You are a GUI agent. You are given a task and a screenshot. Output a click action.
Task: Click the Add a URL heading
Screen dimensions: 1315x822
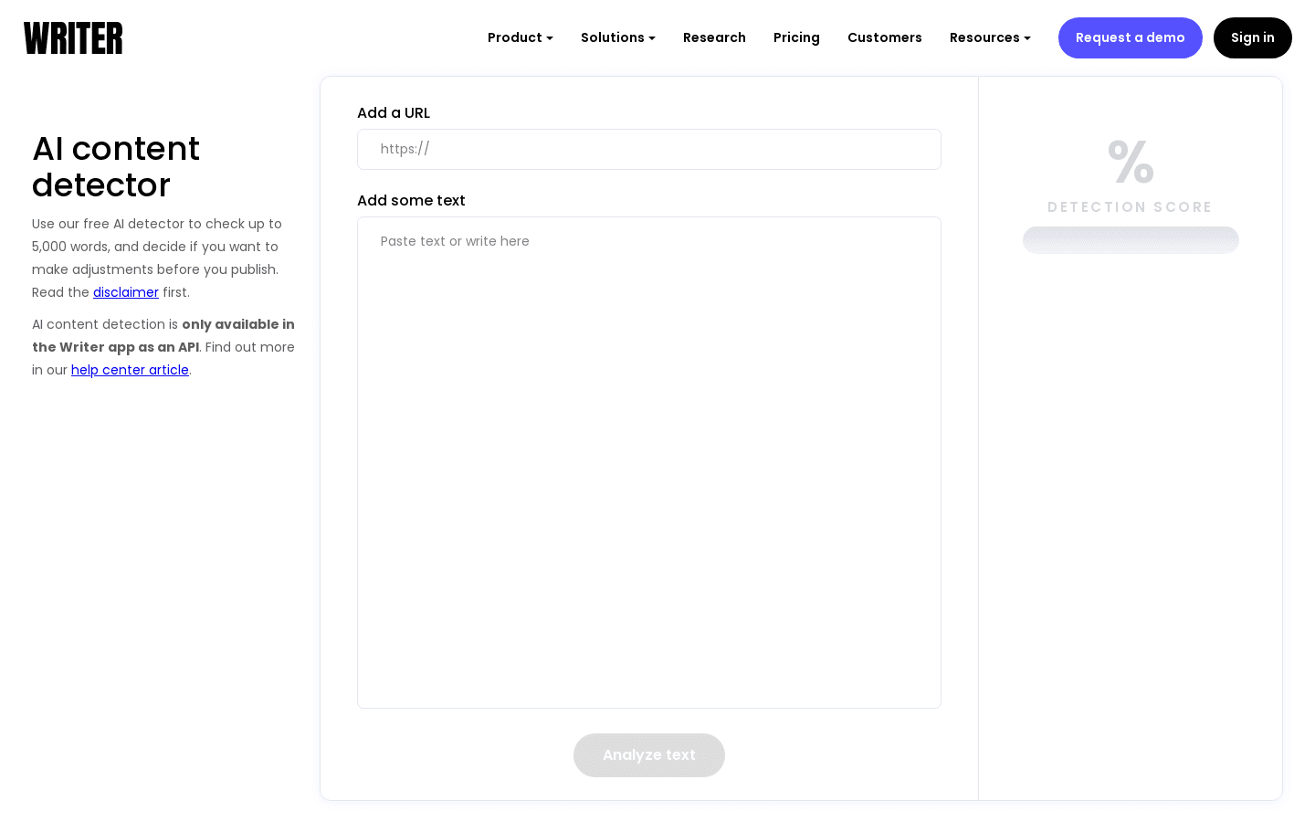pos(394,112)
